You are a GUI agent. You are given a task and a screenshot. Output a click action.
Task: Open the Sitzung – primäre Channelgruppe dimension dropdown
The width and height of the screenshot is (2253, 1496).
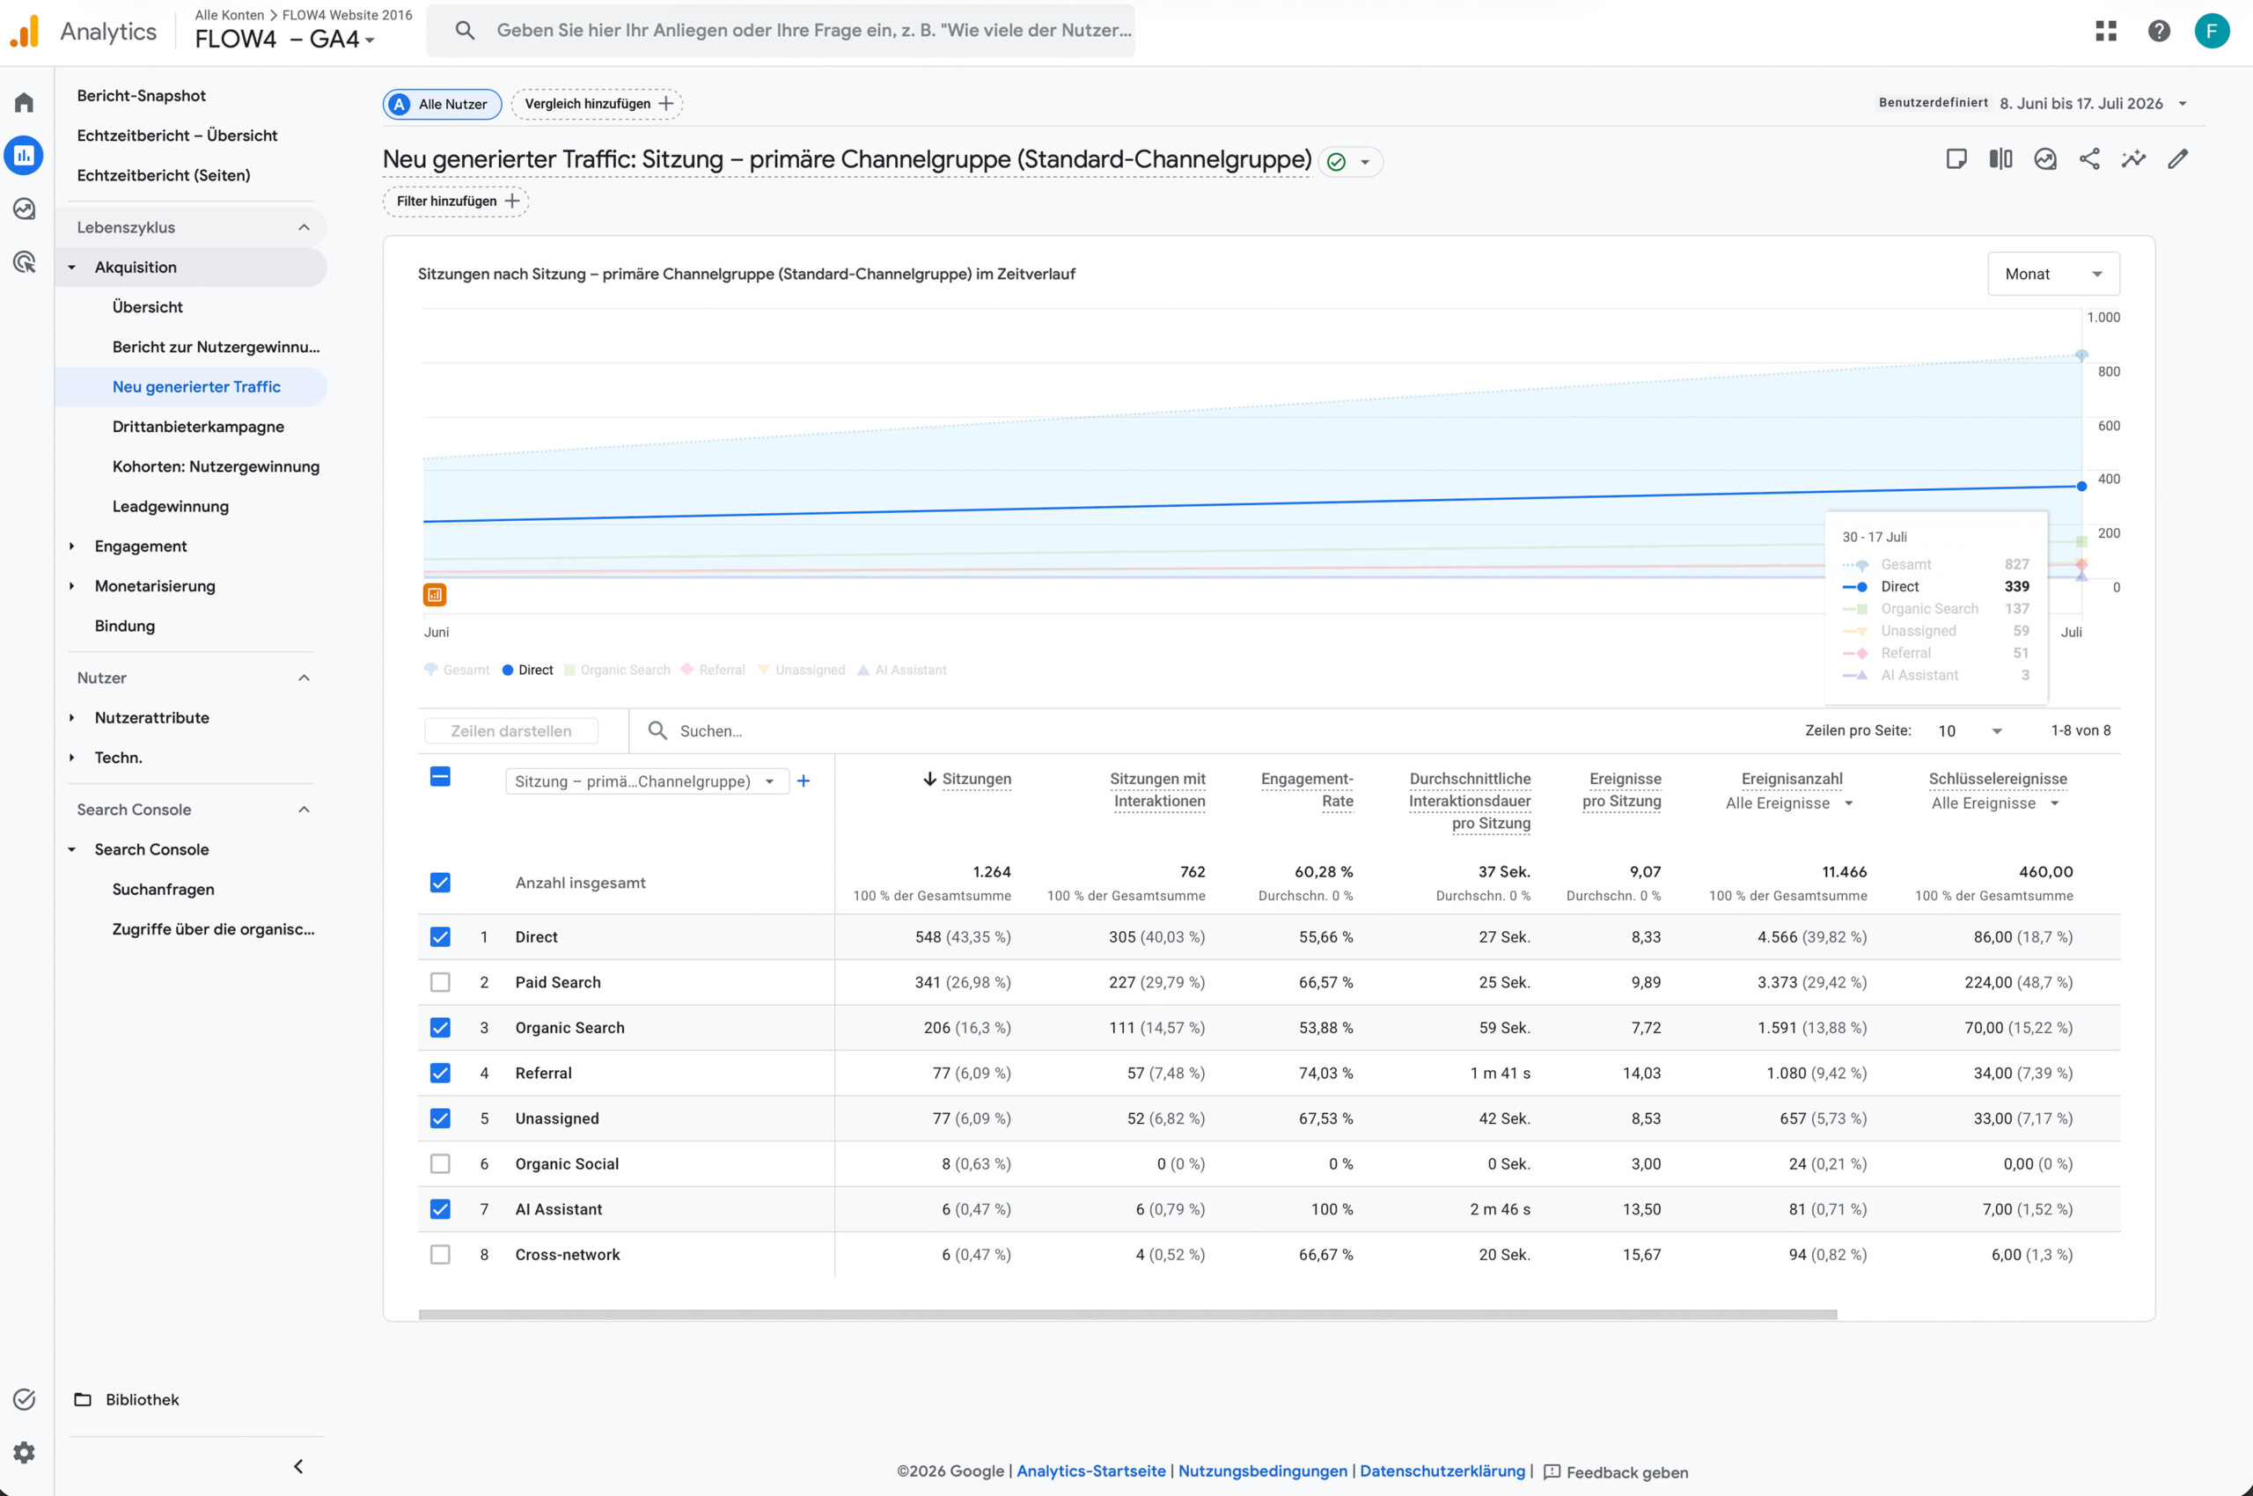(646, 781)
